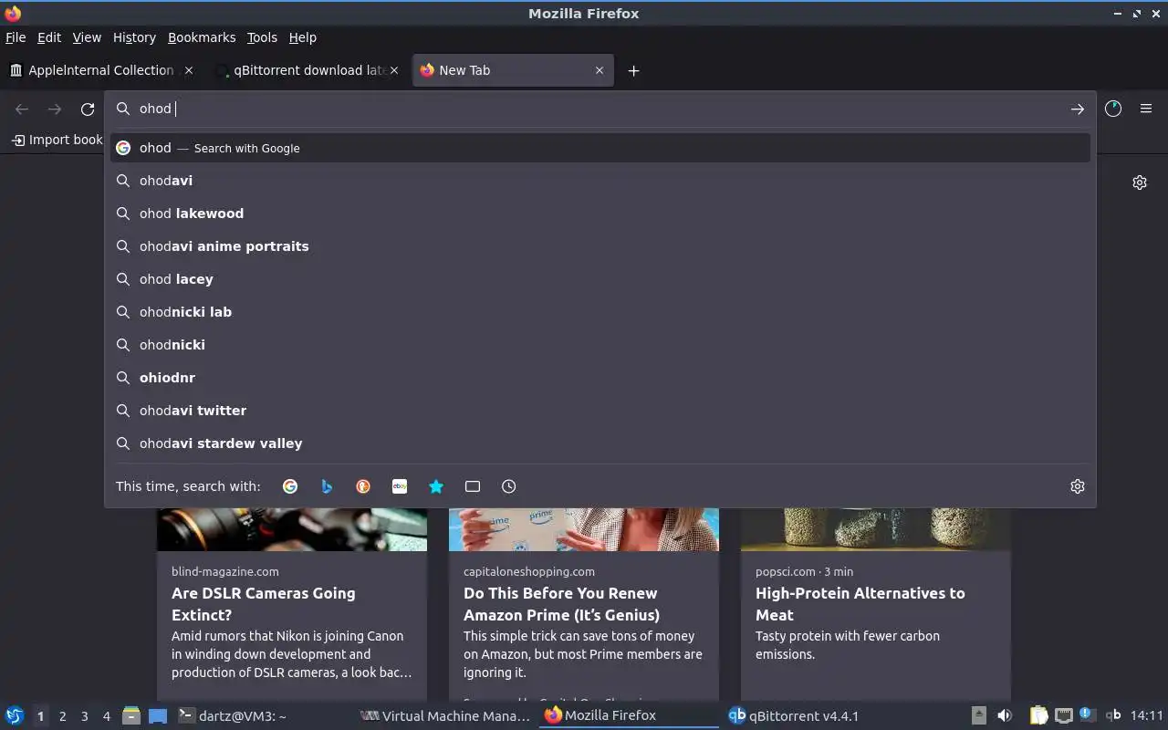1168x730 pixels.
Task: Open the View menu
Action: (x=87, y=37)
